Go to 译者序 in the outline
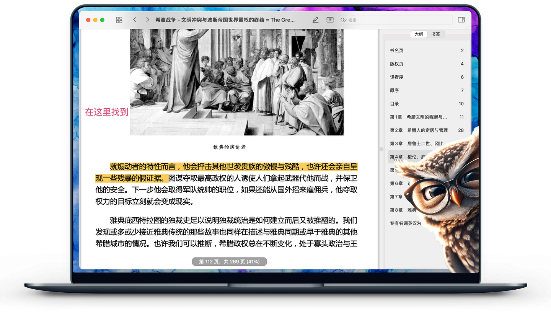Image resolution: width=551 pixels, height=313 pixels. [x=396, y=77]
